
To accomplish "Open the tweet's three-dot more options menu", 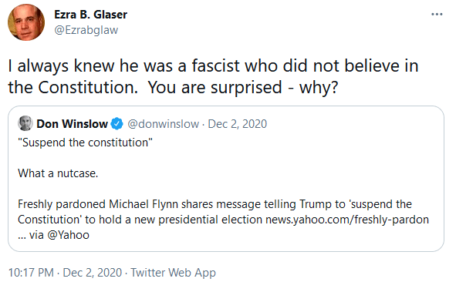I will (x=437, y=14).
